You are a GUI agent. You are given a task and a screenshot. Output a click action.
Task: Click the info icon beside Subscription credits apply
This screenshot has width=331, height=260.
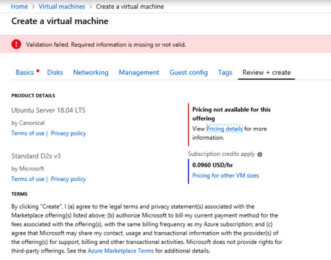coord(260,155)
